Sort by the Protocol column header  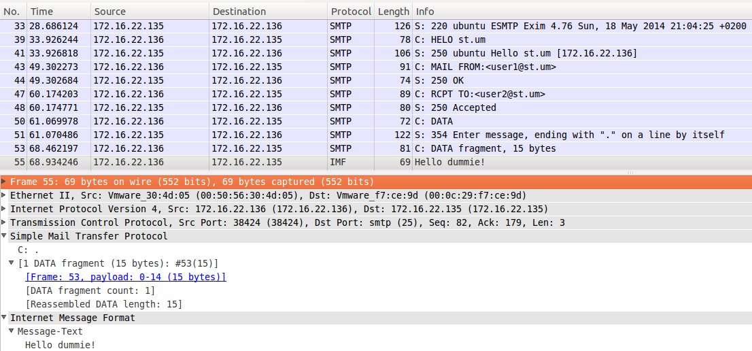pos(351,12)
